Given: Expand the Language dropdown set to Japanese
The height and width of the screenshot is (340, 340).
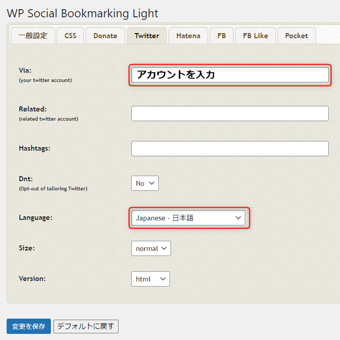Looking at the screenshot, I should [188, 218].
